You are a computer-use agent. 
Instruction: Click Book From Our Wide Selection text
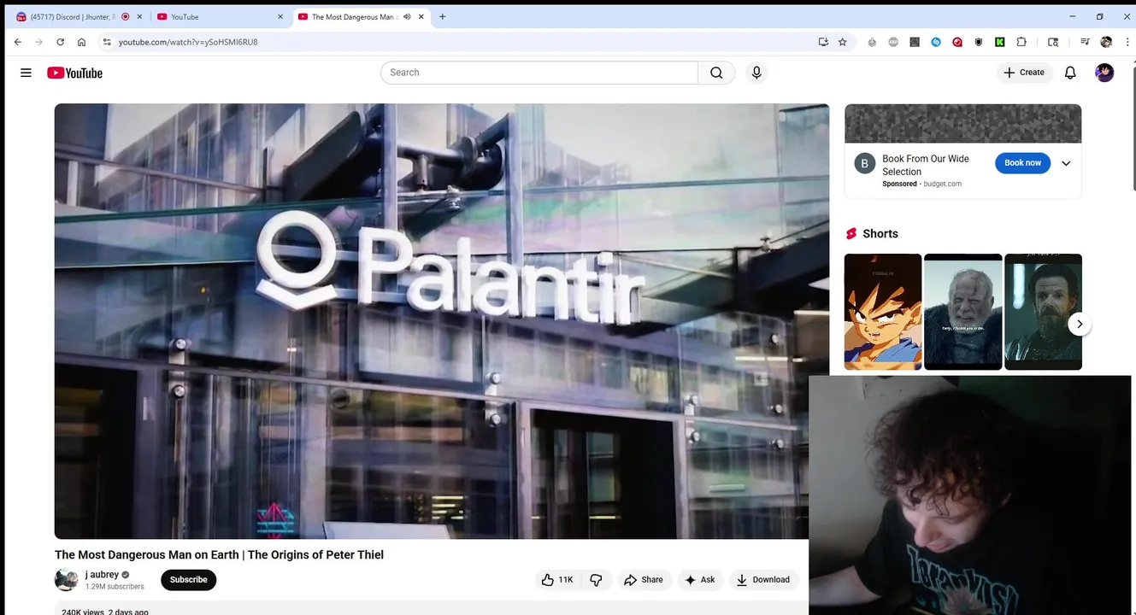[x=926, y=165]
